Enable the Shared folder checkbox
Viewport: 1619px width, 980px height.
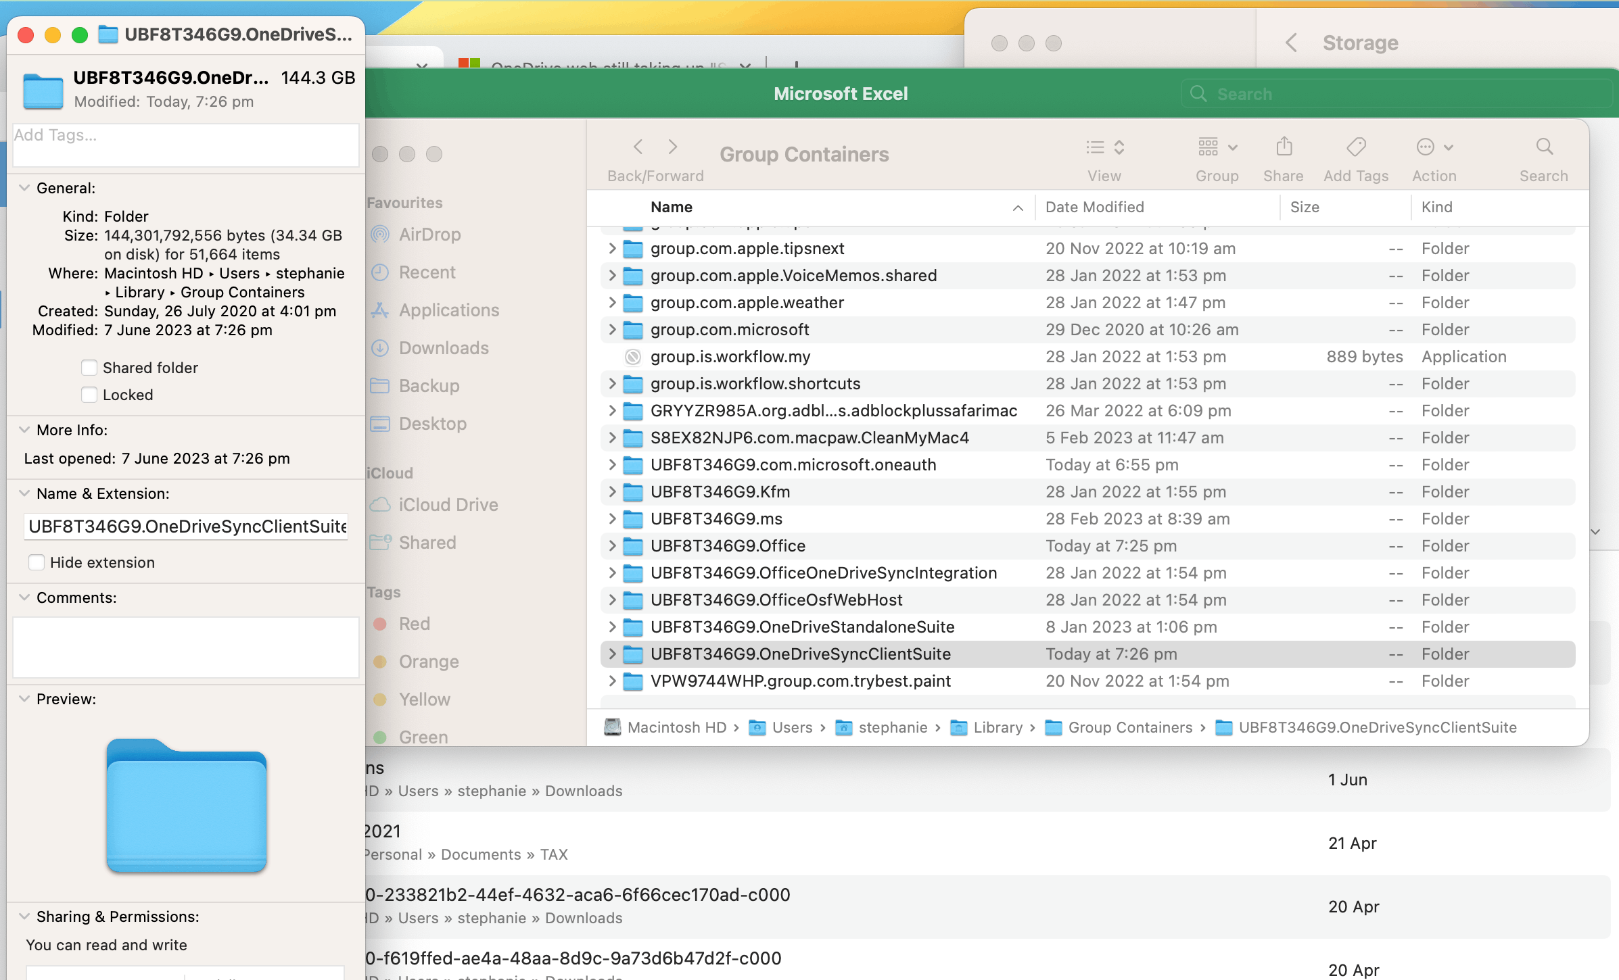[x=89, y=368]
